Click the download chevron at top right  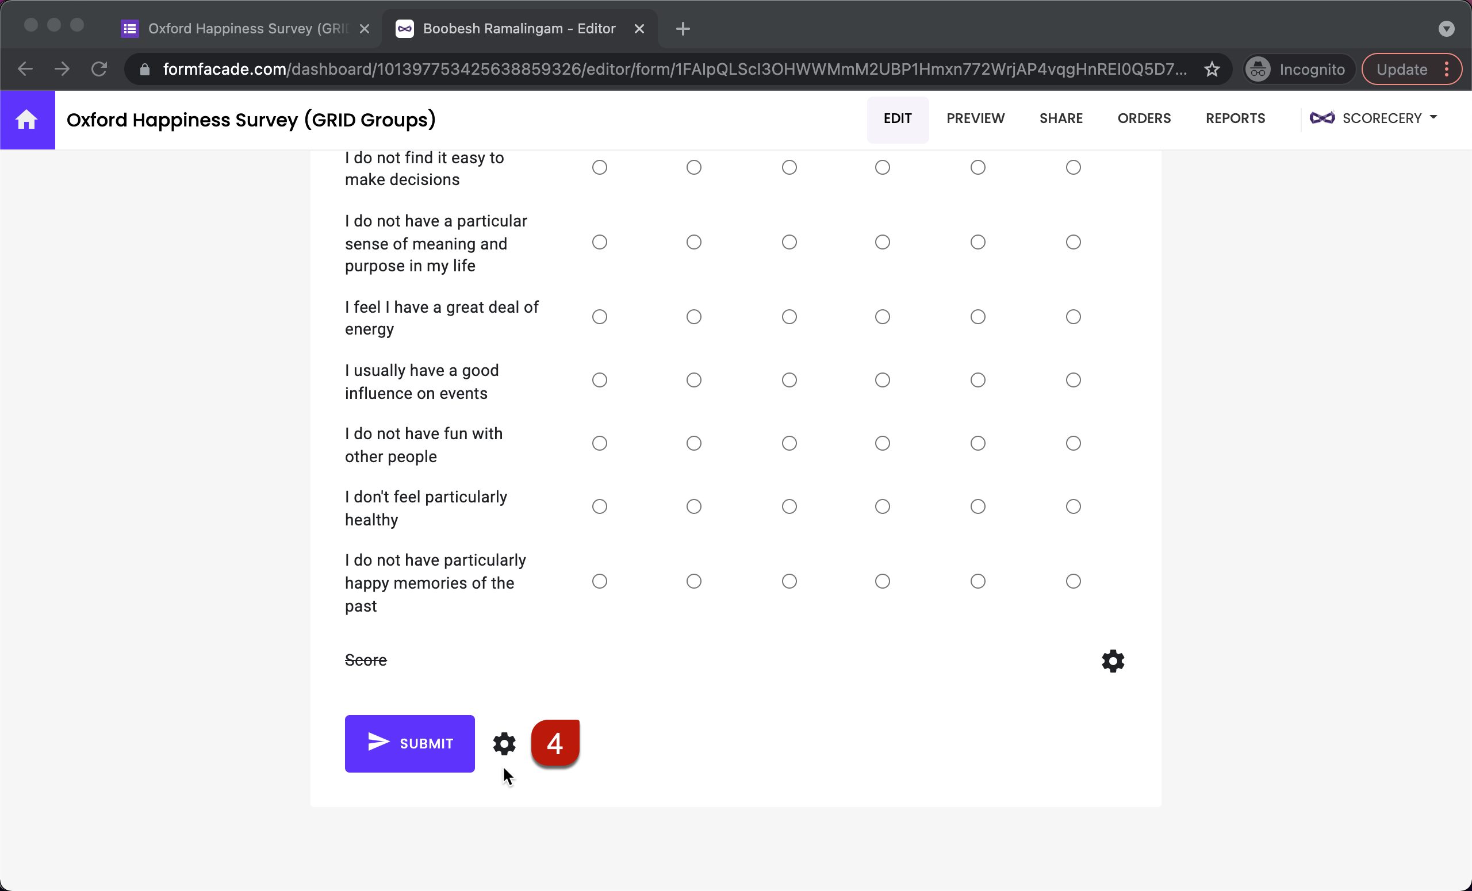pyautogui.click(x=1446, y=28)
